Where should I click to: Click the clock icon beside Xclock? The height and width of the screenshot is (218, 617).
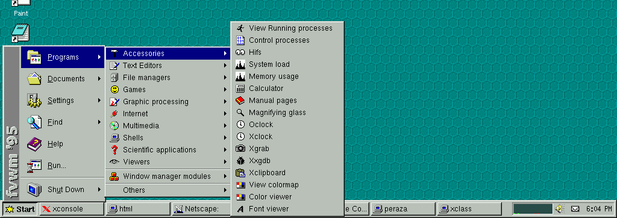(x=240, y=137)
